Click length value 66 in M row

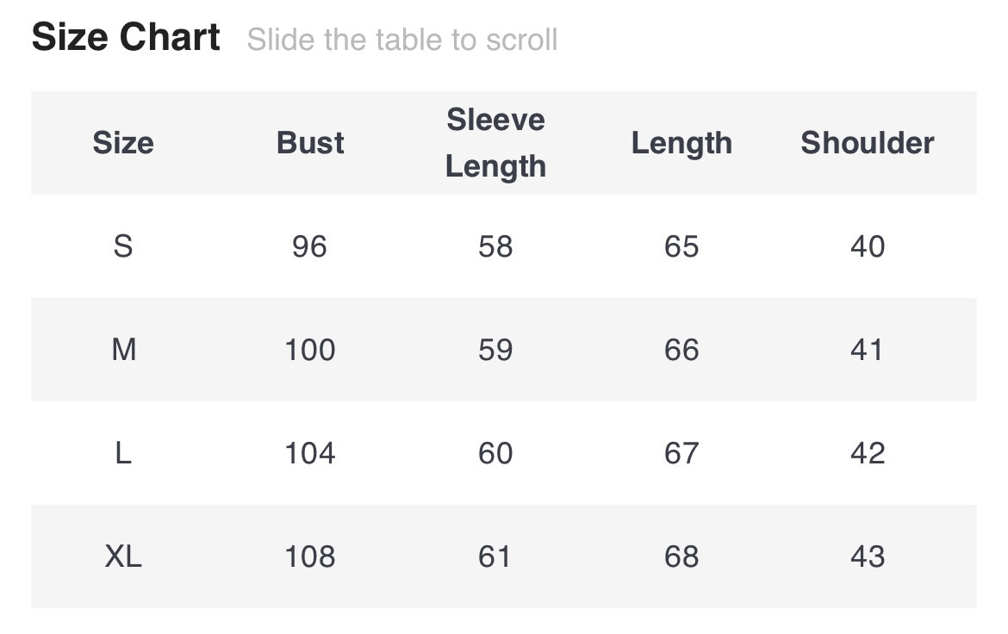coord(681,351)
